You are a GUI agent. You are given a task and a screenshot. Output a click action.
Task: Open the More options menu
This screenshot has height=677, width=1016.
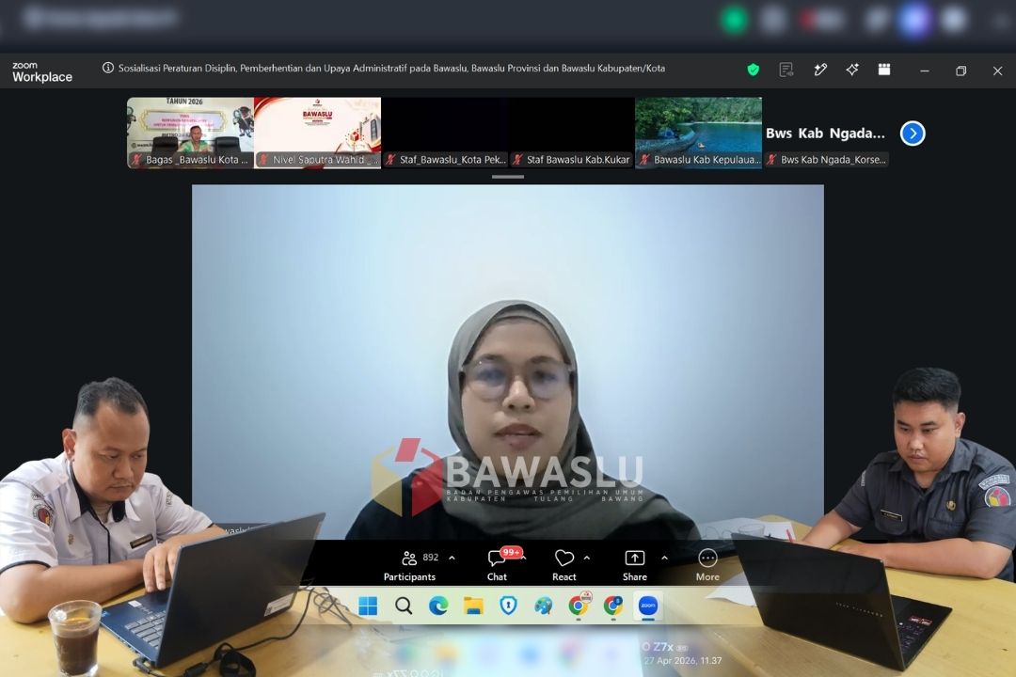(x=707, y=565)
